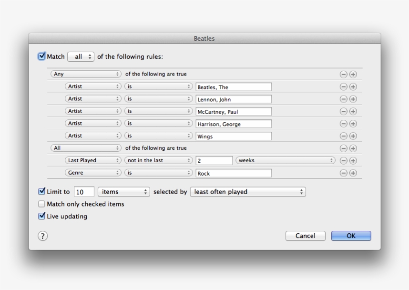The image size is (409, 290).
Task: Open 'is' operator dropdown in Genre row
Action: (158, 173)
